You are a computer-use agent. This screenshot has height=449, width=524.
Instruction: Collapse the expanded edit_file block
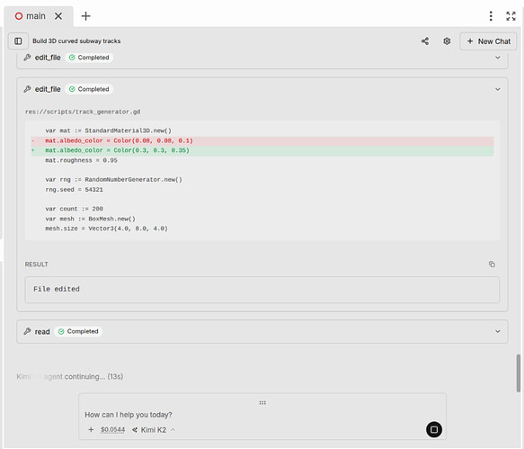498,89
